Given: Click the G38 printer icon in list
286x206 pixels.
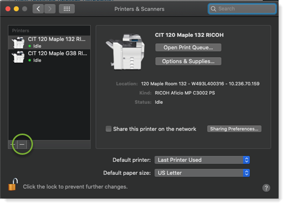Looking at the screenshot, I should click(18, 57).
